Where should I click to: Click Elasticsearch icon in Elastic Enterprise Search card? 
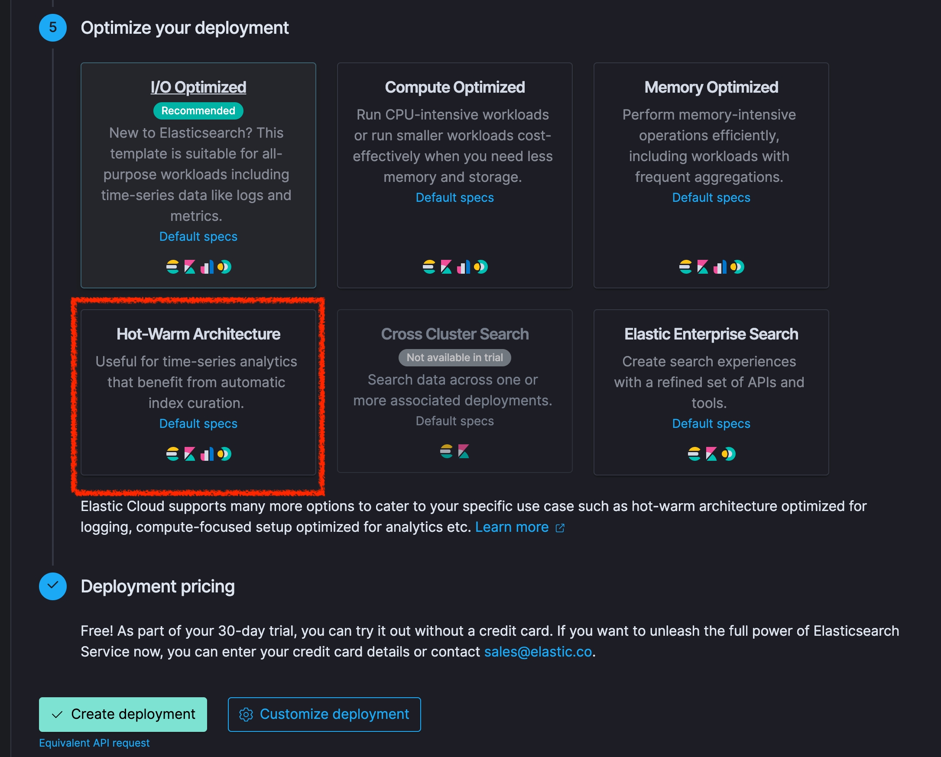point(694,454)
